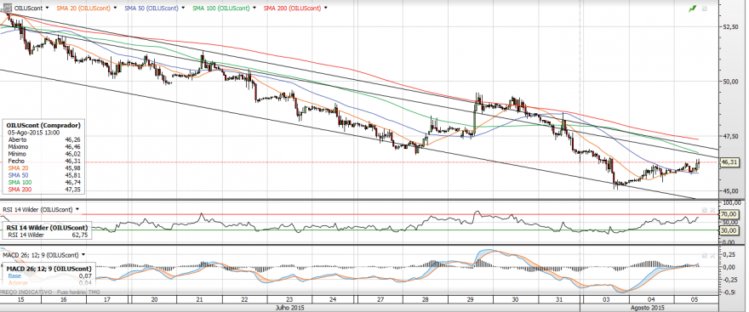The height and width of the screenshot is (312, 749).
Task: Click the candlestick chart type icon
Action: tap(7, 9)
